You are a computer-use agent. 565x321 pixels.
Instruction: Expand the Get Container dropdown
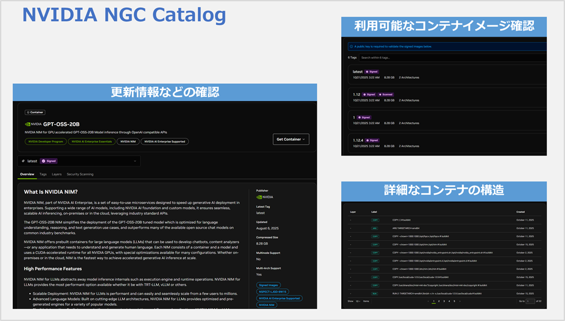[x=291, y=139]
